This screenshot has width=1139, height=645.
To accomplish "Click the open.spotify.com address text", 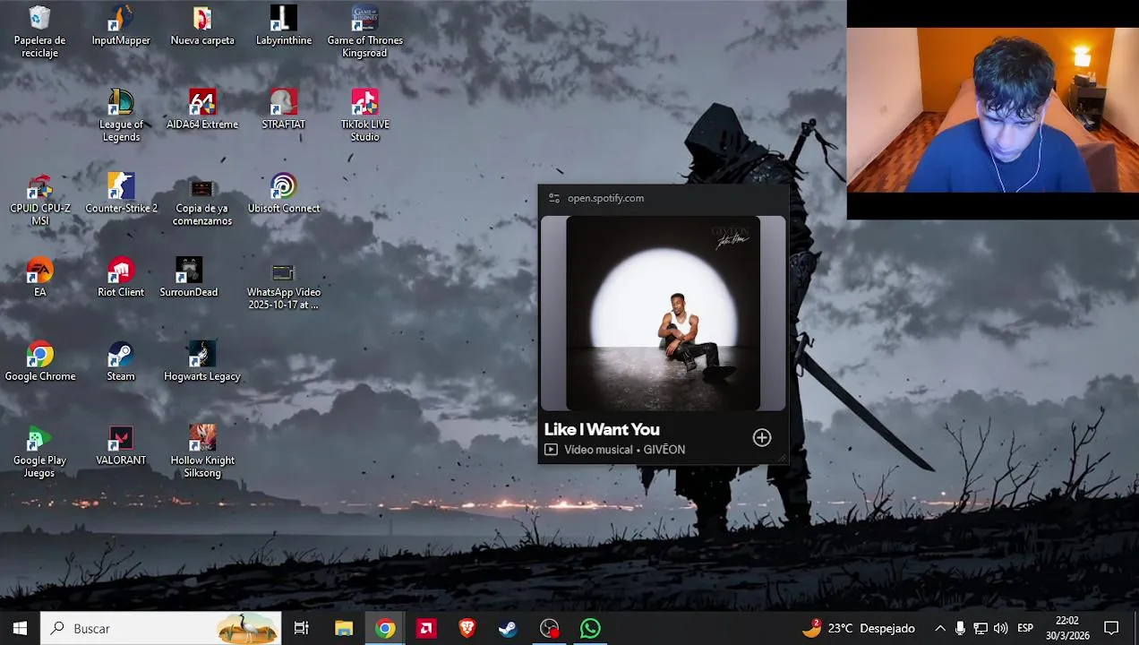I will (605, 198).
